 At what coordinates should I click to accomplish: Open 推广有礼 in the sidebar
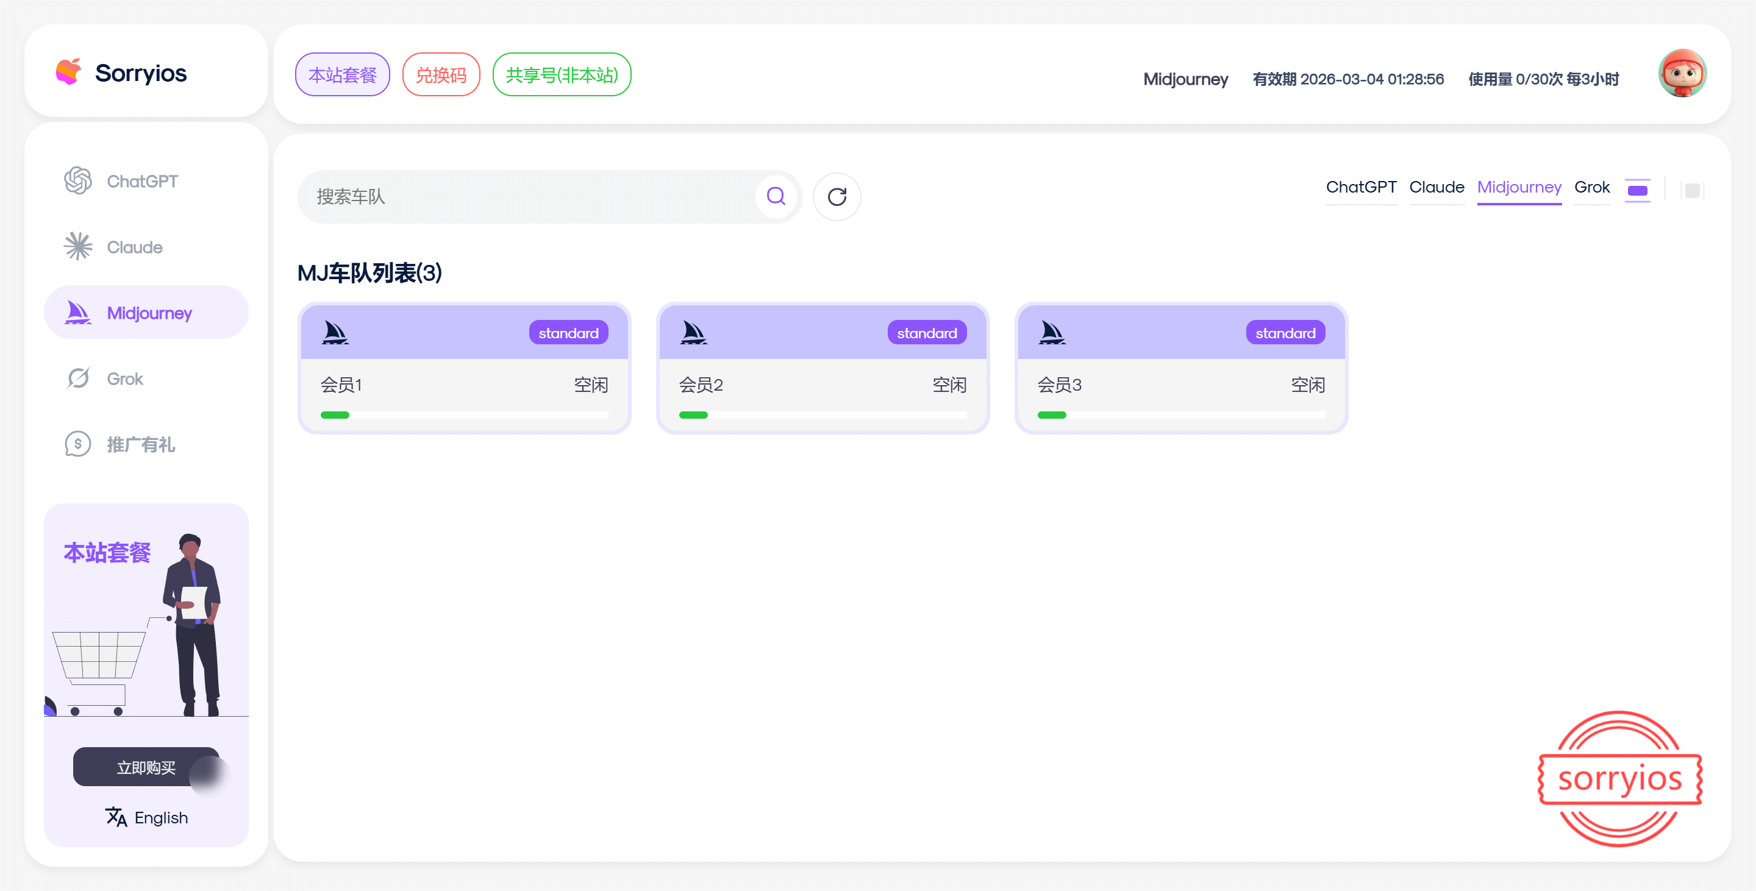pyautogui.click(x=146, y=444)
